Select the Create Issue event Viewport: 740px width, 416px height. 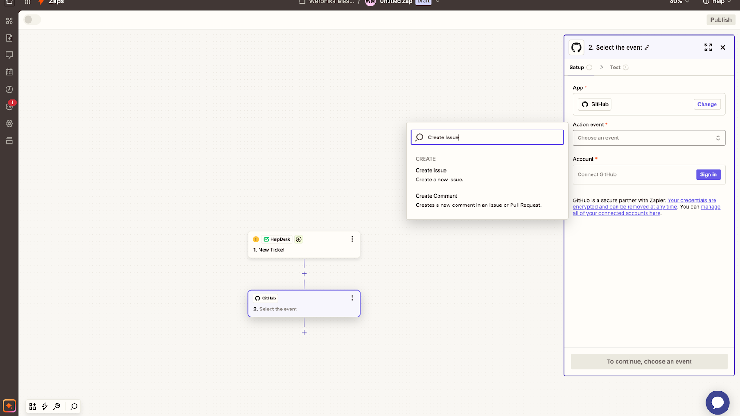pos(487,175)
